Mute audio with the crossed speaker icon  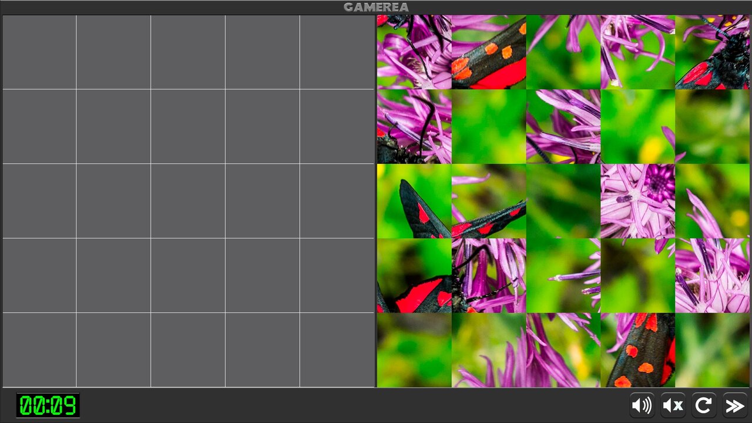point(673,405)
